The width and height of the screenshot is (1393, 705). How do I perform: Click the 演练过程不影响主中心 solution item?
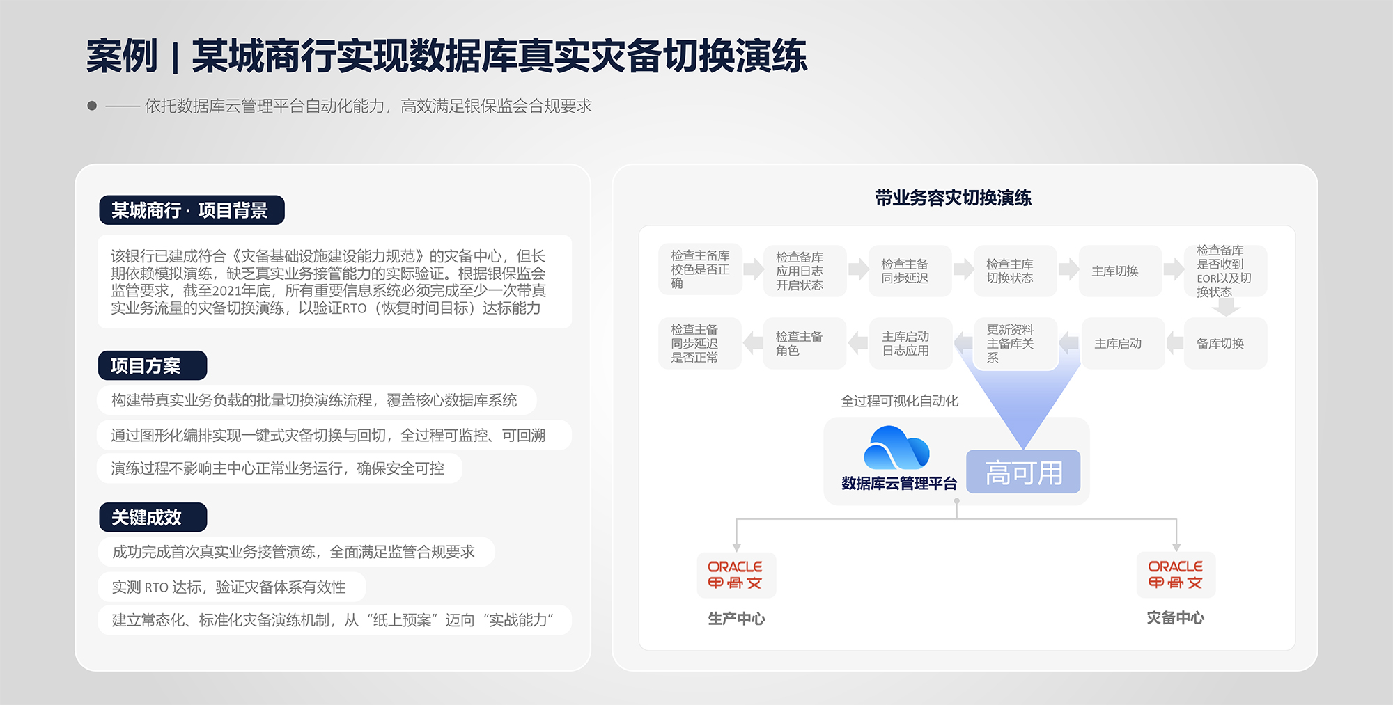279,468
